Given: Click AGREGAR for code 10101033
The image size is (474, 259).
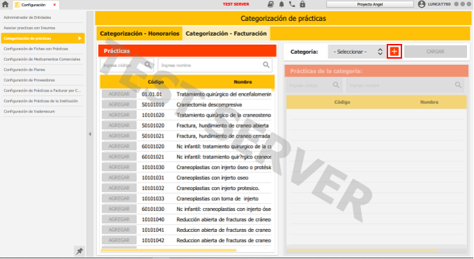Looking at the screenshot, I should (119, 198).
